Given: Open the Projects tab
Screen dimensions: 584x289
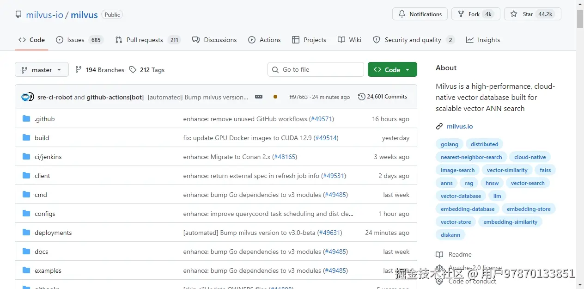Looking at the screenshot, I should (x=309, y=40).
